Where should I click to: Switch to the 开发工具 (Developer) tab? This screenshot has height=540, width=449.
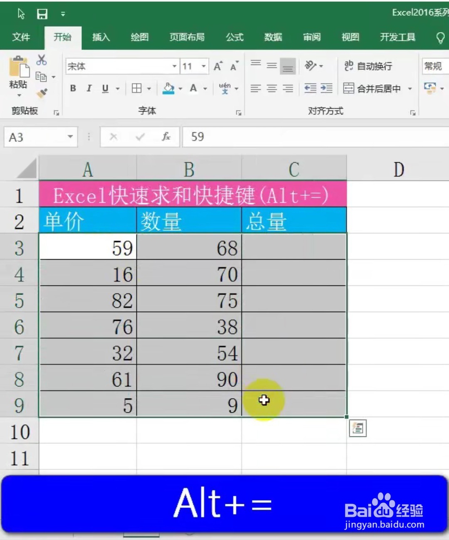(398, 37)
